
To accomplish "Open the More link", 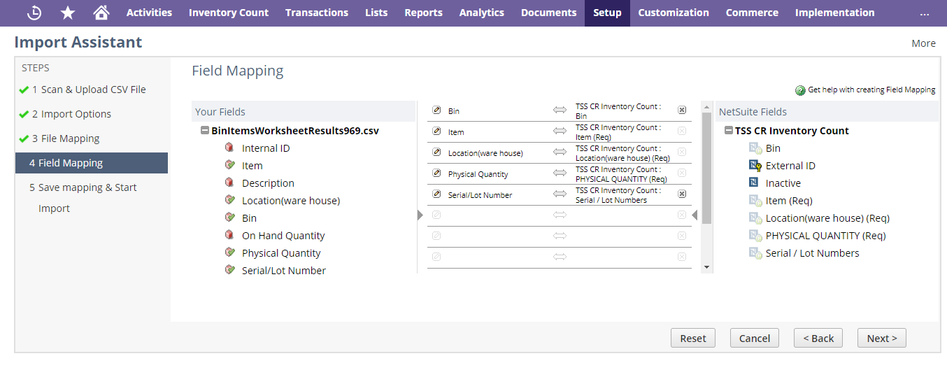I will pyautogui.click(x=923, y=43).
